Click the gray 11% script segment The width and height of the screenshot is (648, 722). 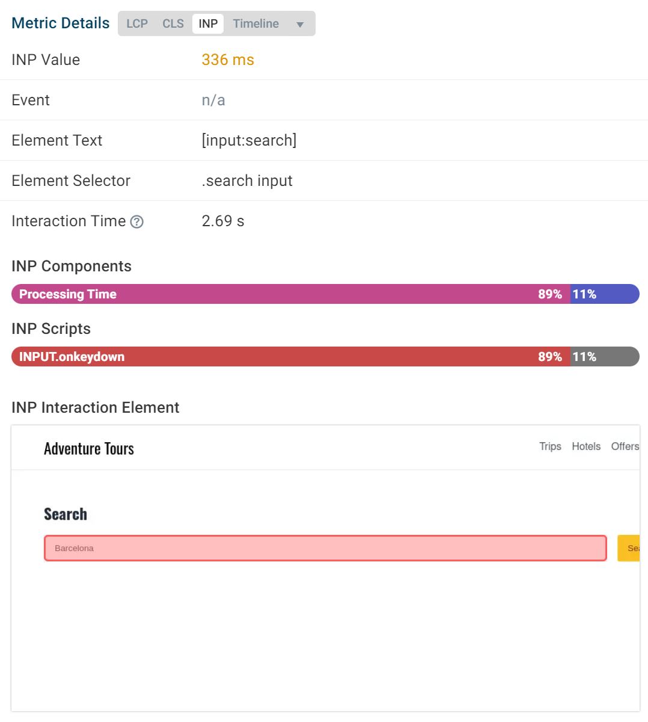605,357
